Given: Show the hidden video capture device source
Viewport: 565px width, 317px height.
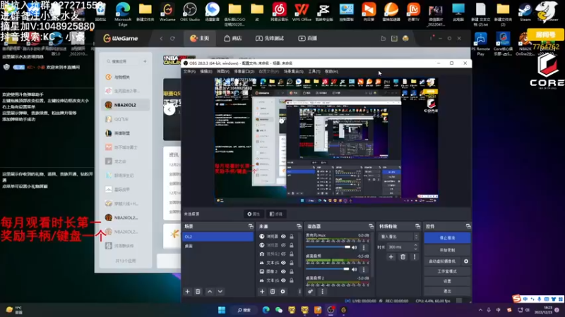Looking at the screenshot, I should [284, 254].
